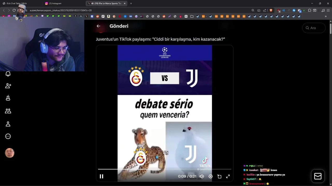The width and height of the screenshot is (332, 186).
Task: Expand hidden bookmarks with the double-chevron
Action: (326, 16)
